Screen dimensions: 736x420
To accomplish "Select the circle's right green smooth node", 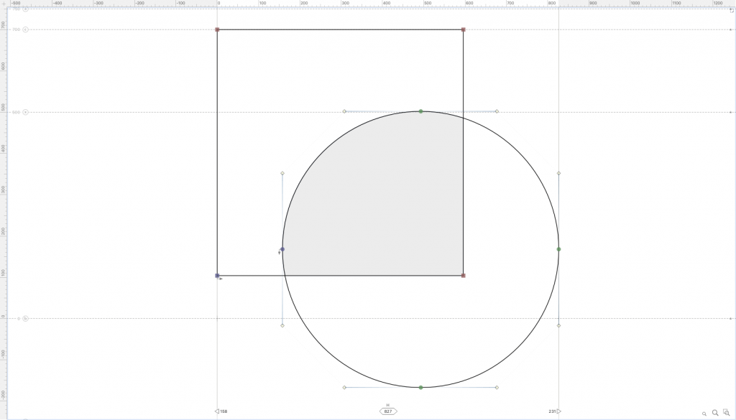I will [x=558, y=249].
